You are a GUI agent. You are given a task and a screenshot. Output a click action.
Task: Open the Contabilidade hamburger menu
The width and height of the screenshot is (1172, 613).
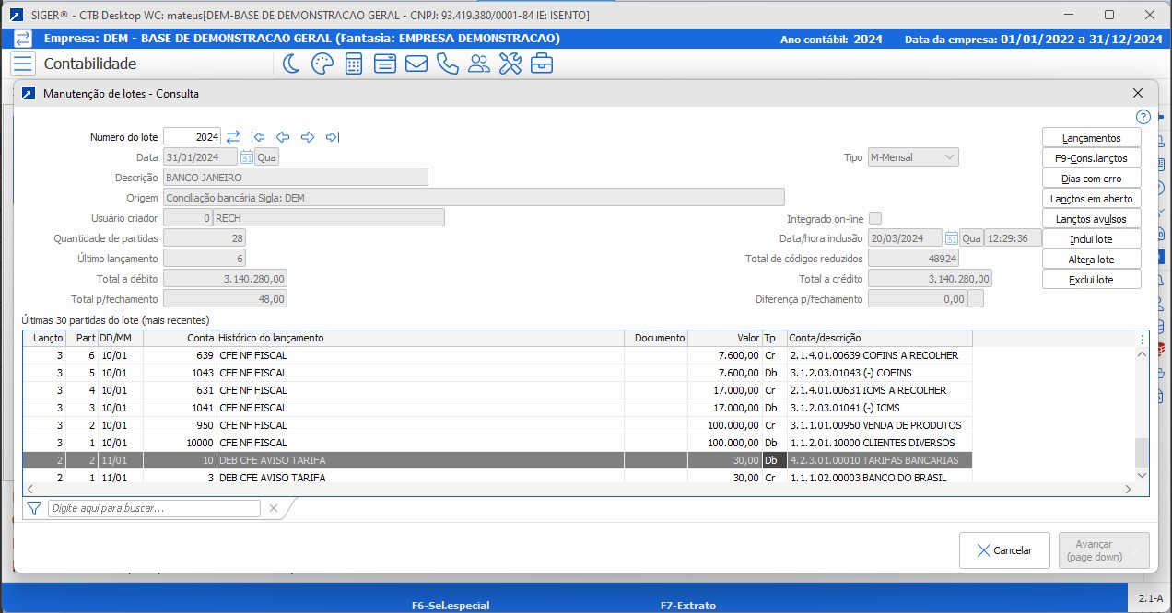pos(23,64)
